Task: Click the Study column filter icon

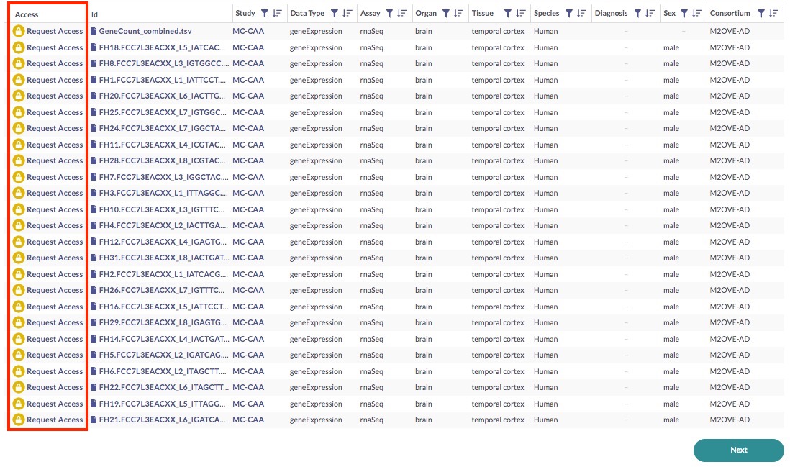Action: pos(264,14)
